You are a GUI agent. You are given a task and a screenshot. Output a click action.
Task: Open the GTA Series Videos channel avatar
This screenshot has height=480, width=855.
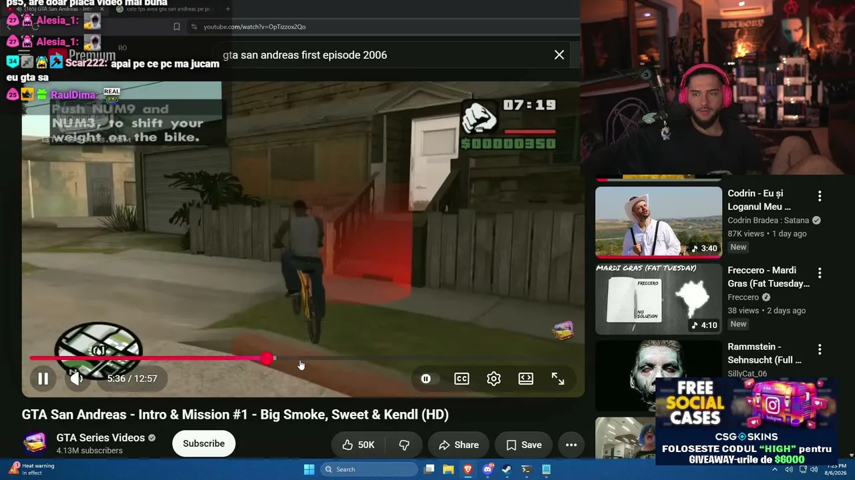point(35,444)
